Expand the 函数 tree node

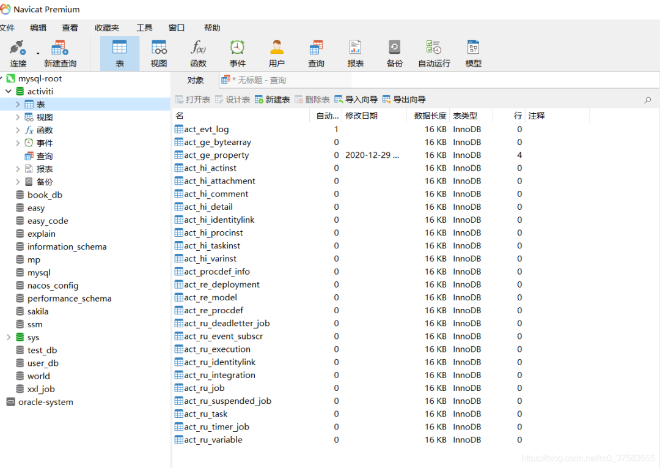(x=18, y=130)
